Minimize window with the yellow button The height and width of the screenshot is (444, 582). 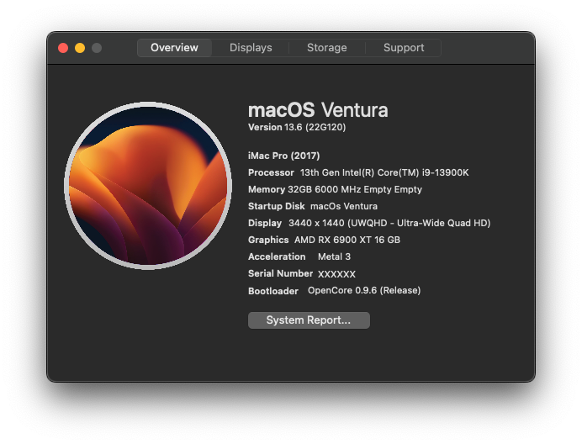pos(80,48)
